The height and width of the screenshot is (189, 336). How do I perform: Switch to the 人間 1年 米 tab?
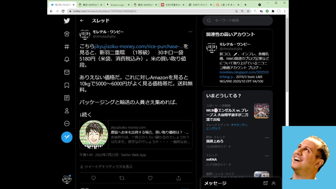(x=227, y=5)
